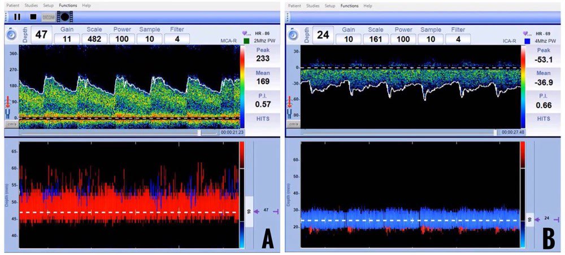Click the Scale value field showing 482
The height and width of the screenshot is (255, 565).
pyautogui.click(x=94, y=39)
